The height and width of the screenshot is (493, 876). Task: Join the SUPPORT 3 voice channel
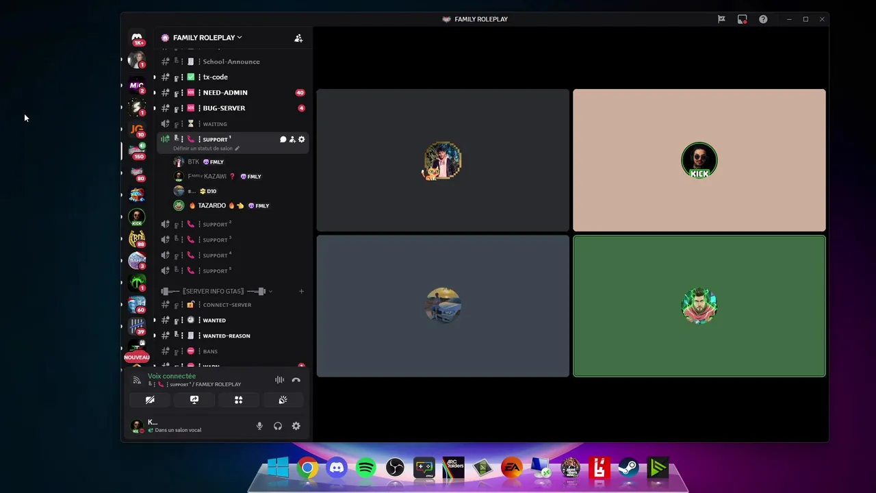[x=233, y=240]
